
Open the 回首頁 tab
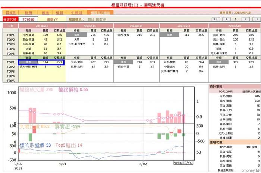pos(10,13)
